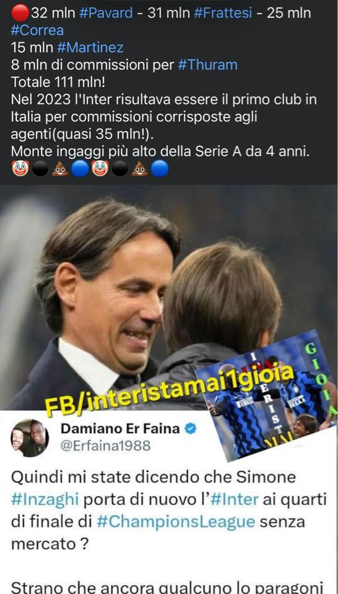Open Damiano Er Faina's profile picture
The image size is (338, 594).
click(30, 438)
